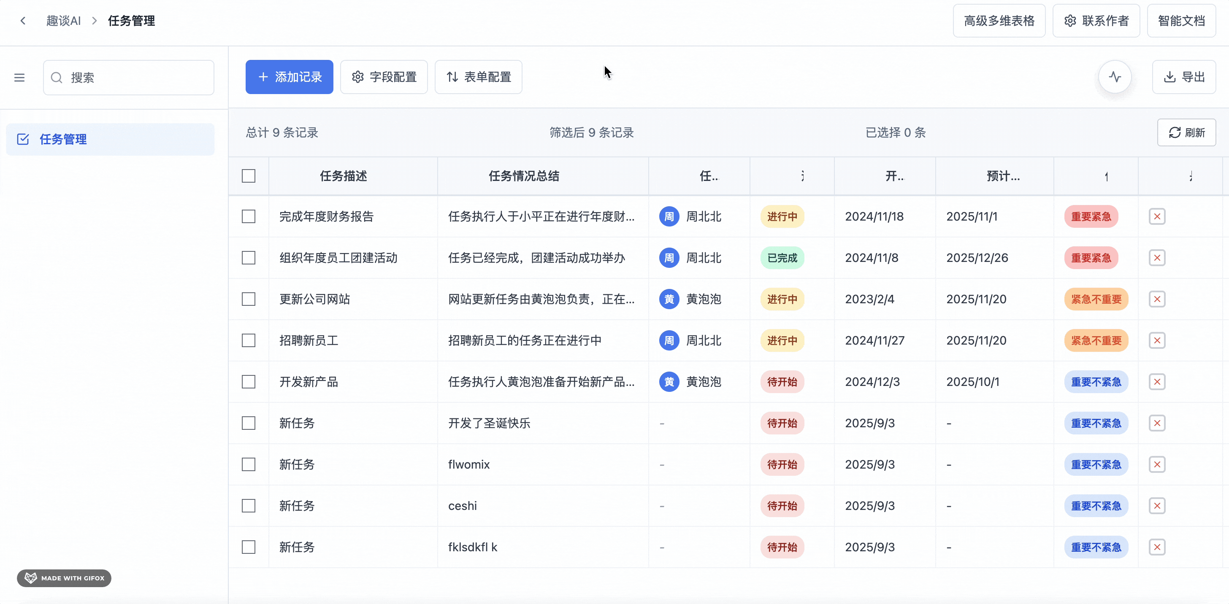The height and width of the screenshot is (604, 1229).
Task: Go to 趣谈AI breadcrumb
Action: tap(63, 21)
